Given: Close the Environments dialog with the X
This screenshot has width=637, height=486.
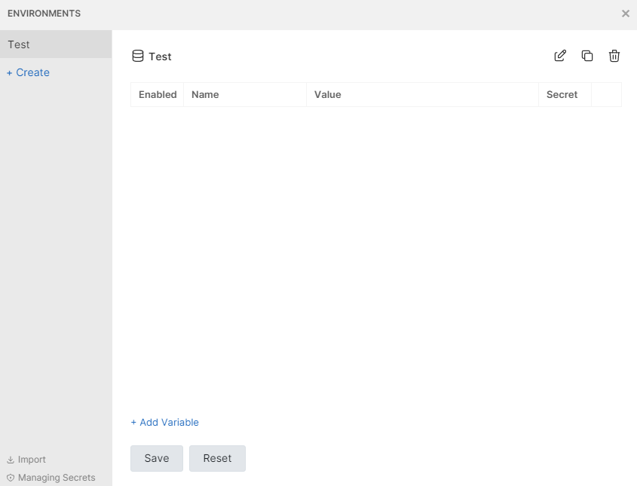Looking at the screenshot, I should tap(625, 14).
